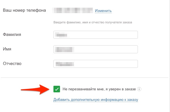Image resolution: width=170 pixels, height=112 pixels.
Task: Click the red arrow pointing at the checkbox
Action: tap(35, 89)
